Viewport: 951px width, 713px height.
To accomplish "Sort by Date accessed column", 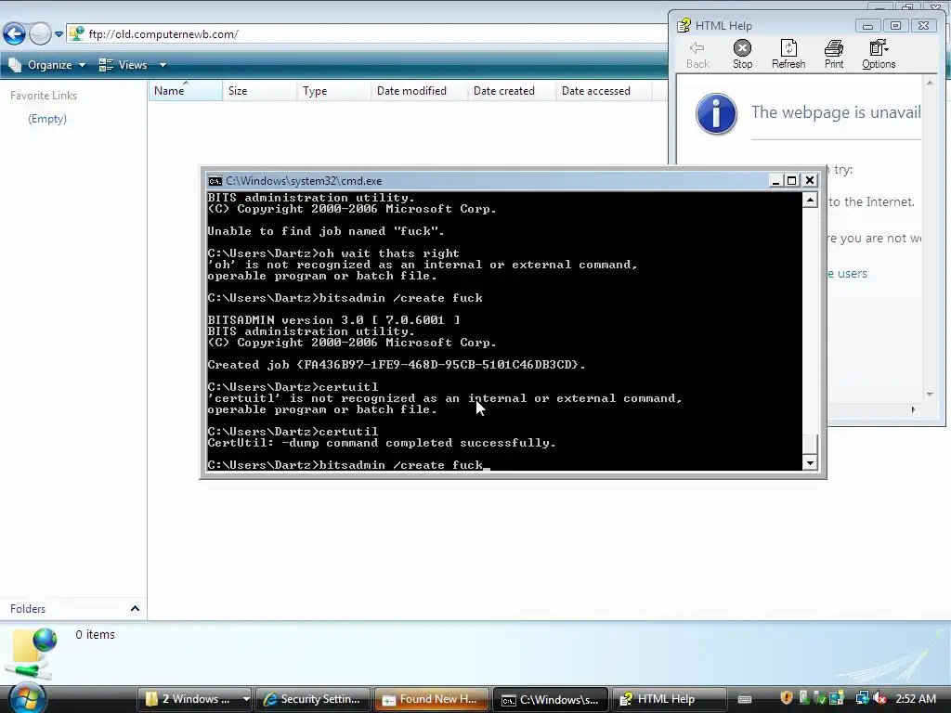I will [604, 90].
